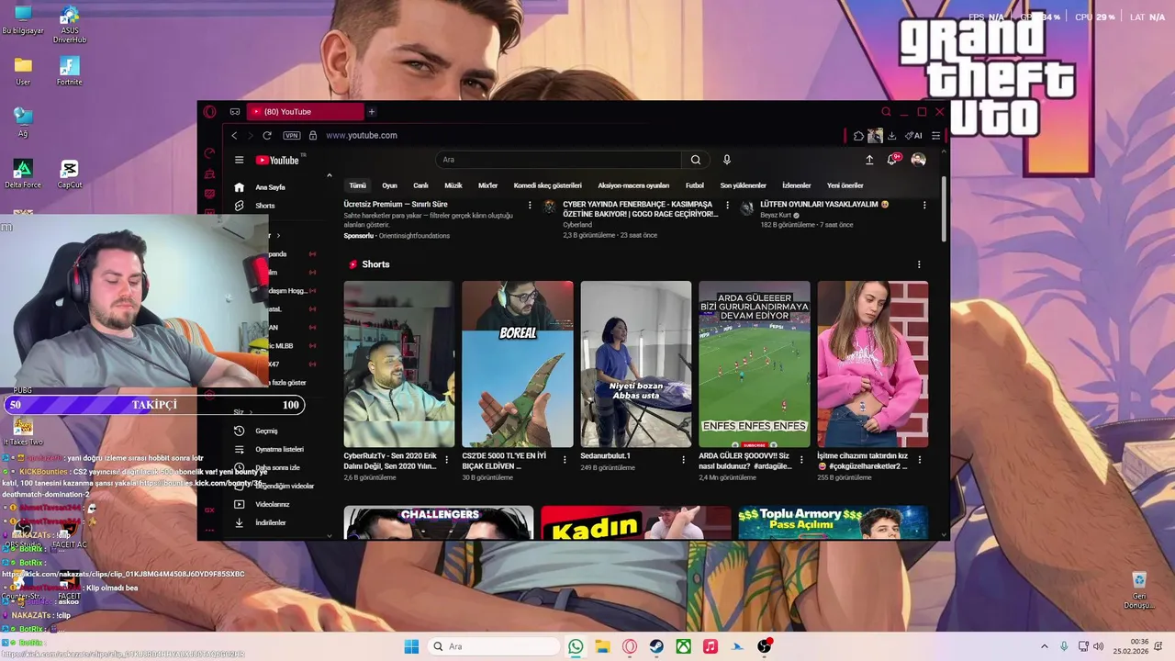This screenshot has width=1175, height=661.
Task: Select the Canlı filter chip
Action: point(420,185)
